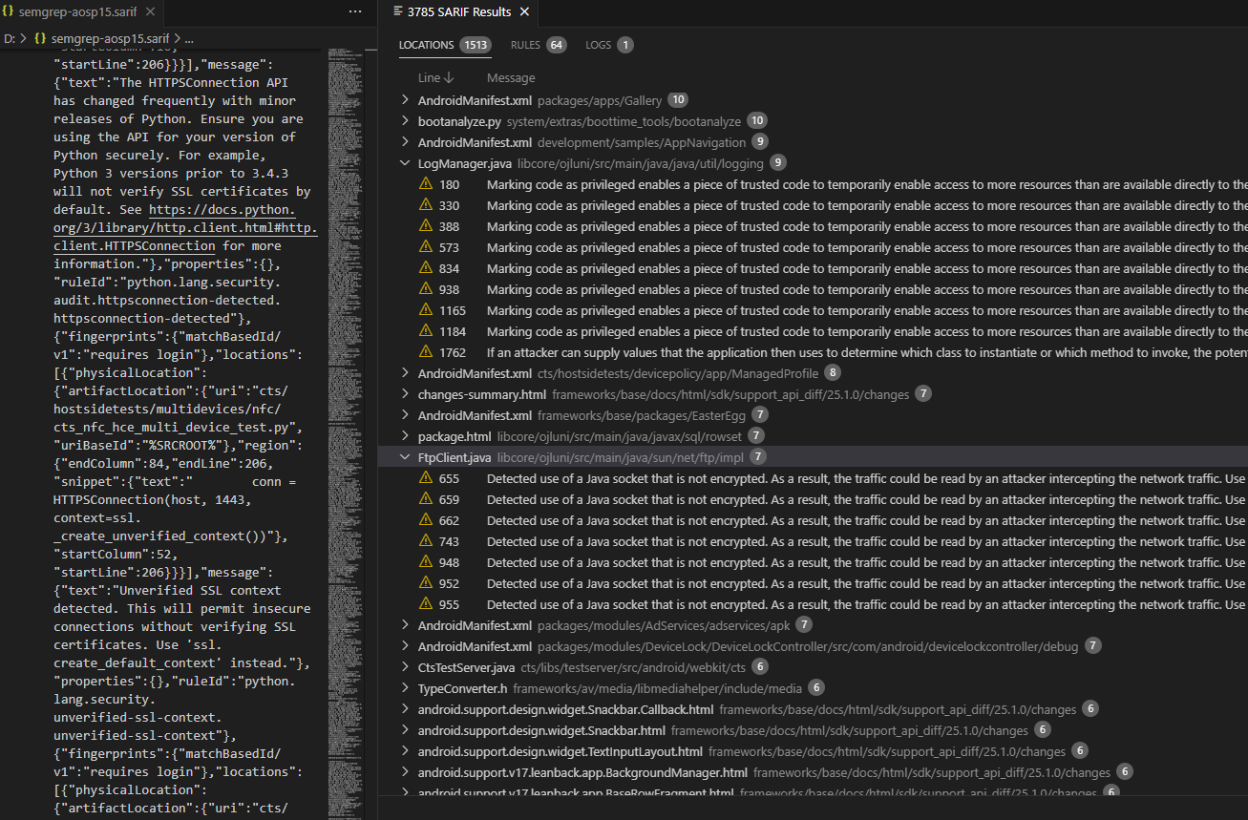Collapse the FtpClient.java results group

coord(404,456)
